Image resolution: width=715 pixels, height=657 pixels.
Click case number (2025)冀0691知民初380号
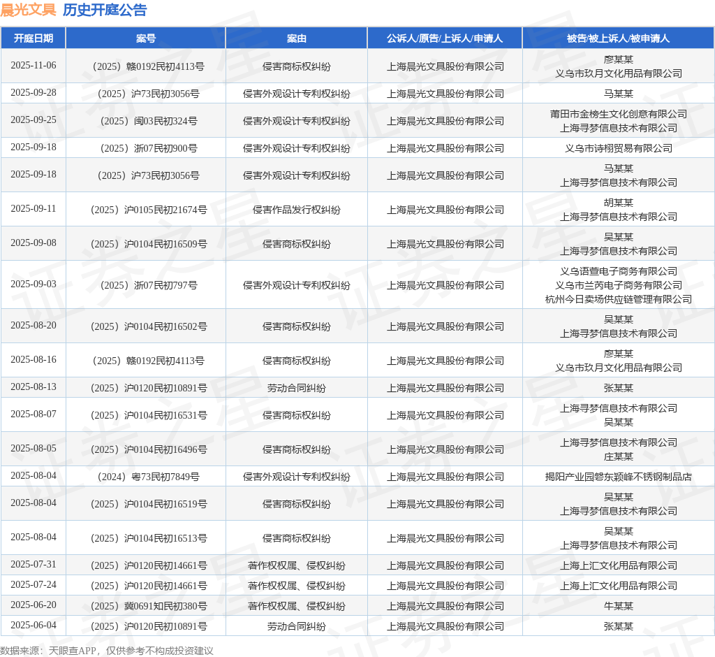coord(149,606)
